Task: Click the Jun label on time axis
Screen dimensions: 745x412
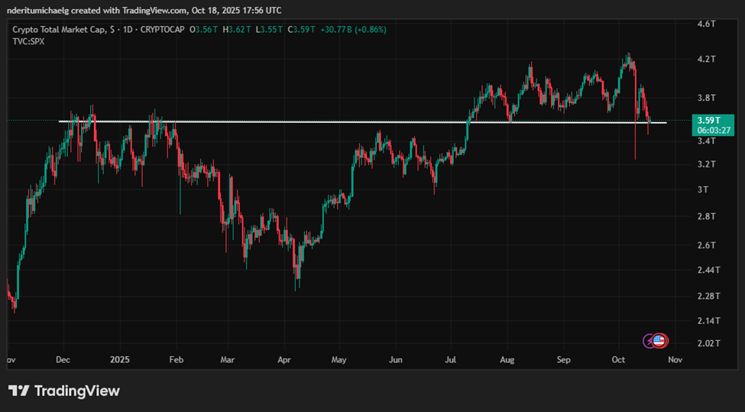Action: 395,360
